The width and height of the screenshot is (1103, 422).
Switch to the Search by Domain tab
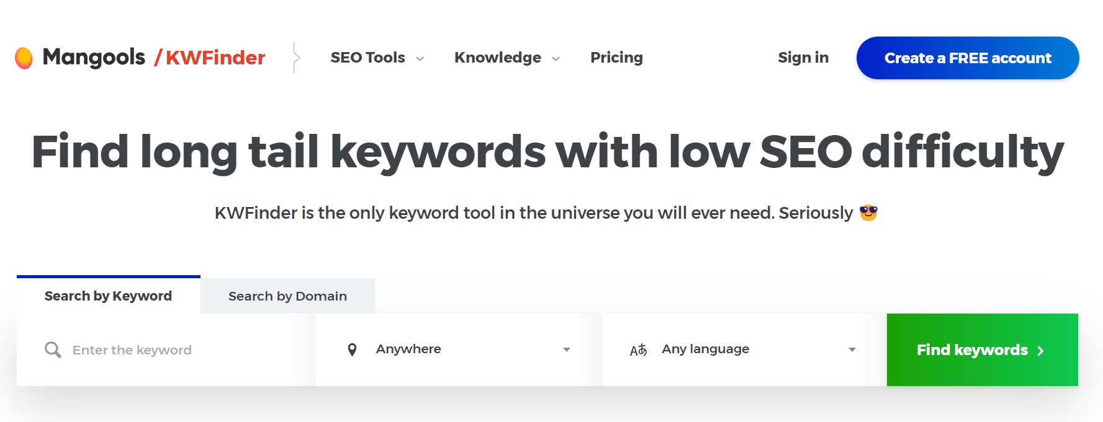[287, 296]
